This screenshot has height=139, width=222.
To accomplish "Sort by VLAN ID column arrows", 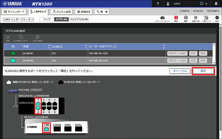I will [x=86, y=46].
